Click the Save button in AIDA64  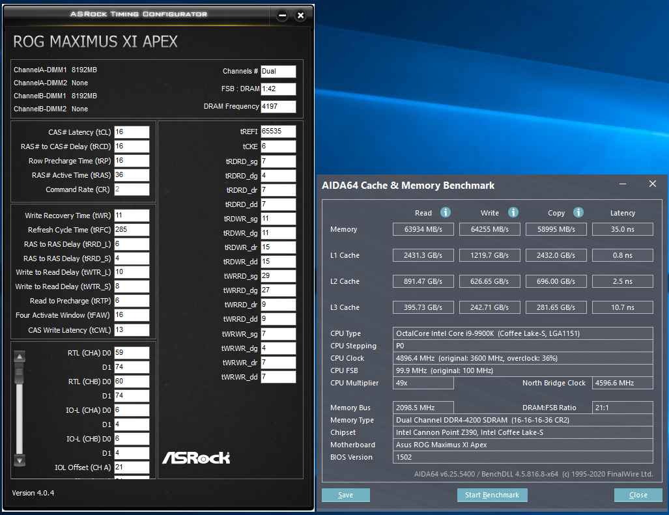pyautogui.click(x=346, y=495)
